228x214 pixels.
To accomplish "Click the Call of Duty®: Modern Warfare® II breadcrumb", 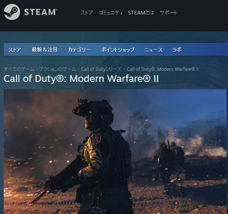I will point(163,69).
